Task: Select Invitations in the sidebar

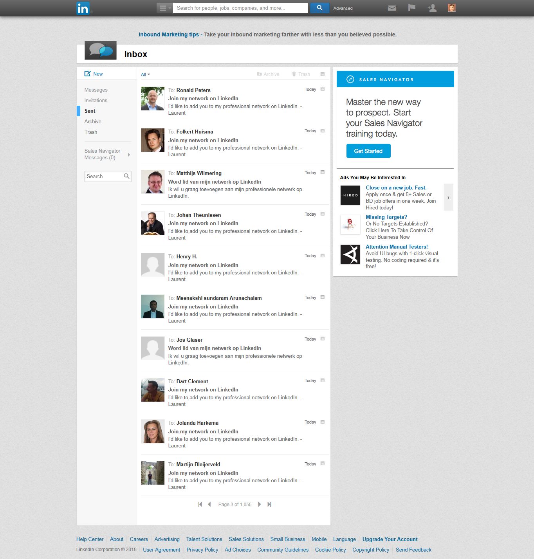Action: 96,100
